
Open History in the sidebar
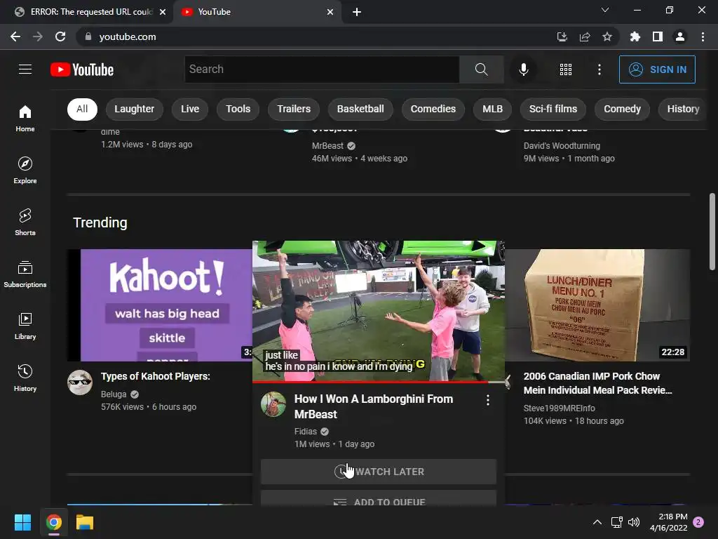(x=25, y=378)
